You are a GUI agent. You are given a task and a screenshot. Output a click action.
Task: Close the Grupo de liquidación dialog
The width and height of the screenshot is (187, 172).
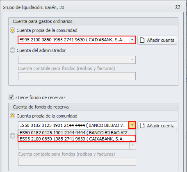coord(178,7)
